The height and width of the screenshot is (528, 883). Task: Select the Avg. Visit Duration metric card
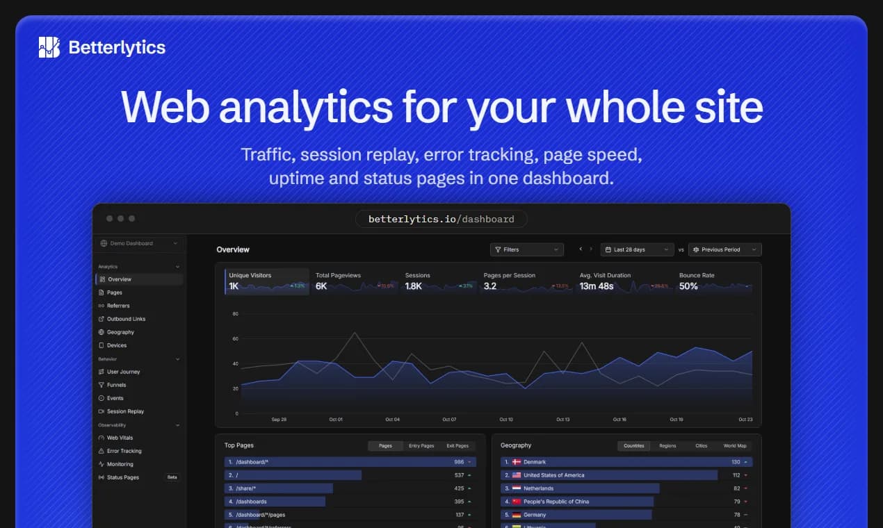(x=624, y=281)
